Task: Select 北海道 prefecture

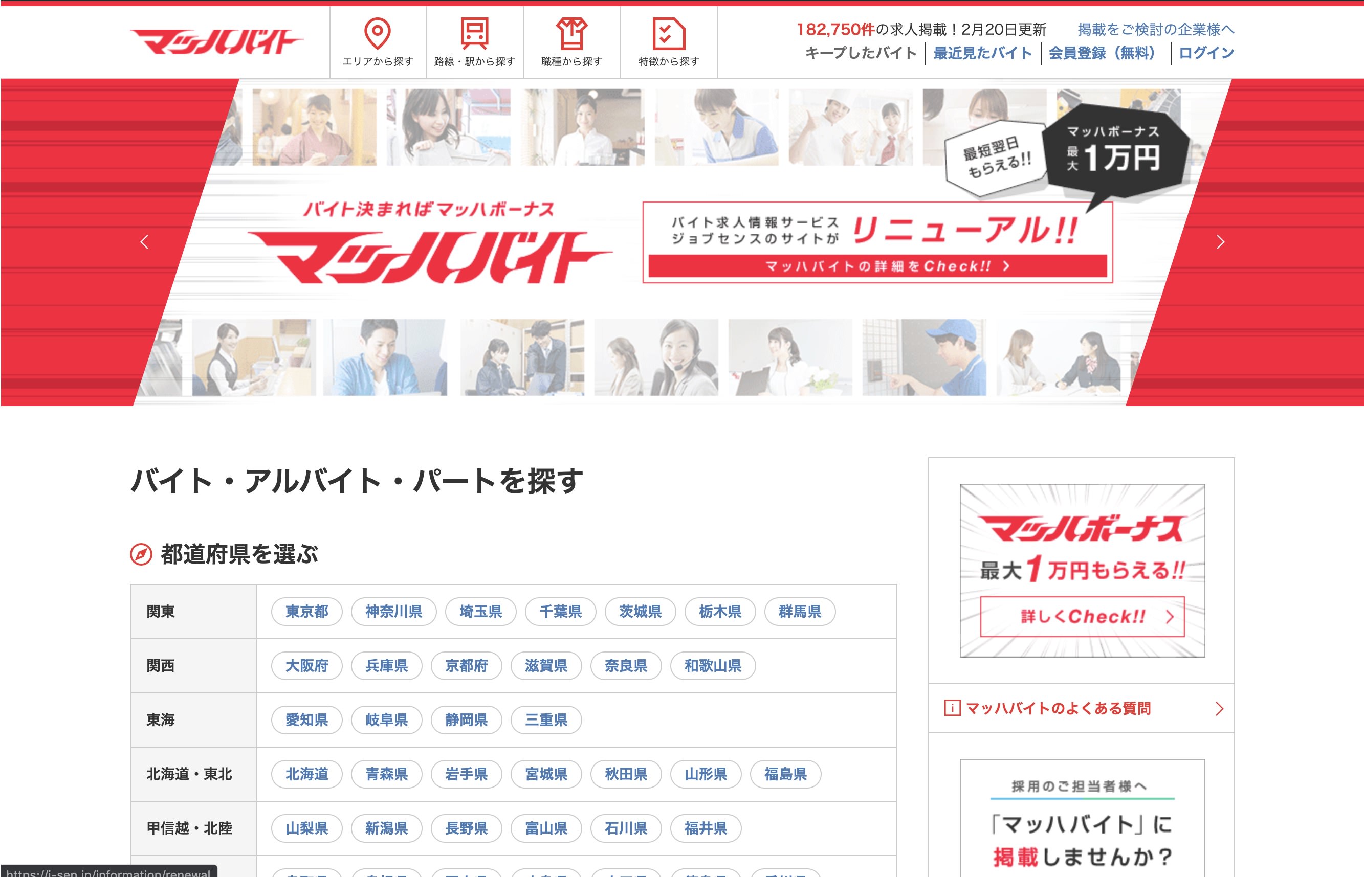Action: [306, 774]
